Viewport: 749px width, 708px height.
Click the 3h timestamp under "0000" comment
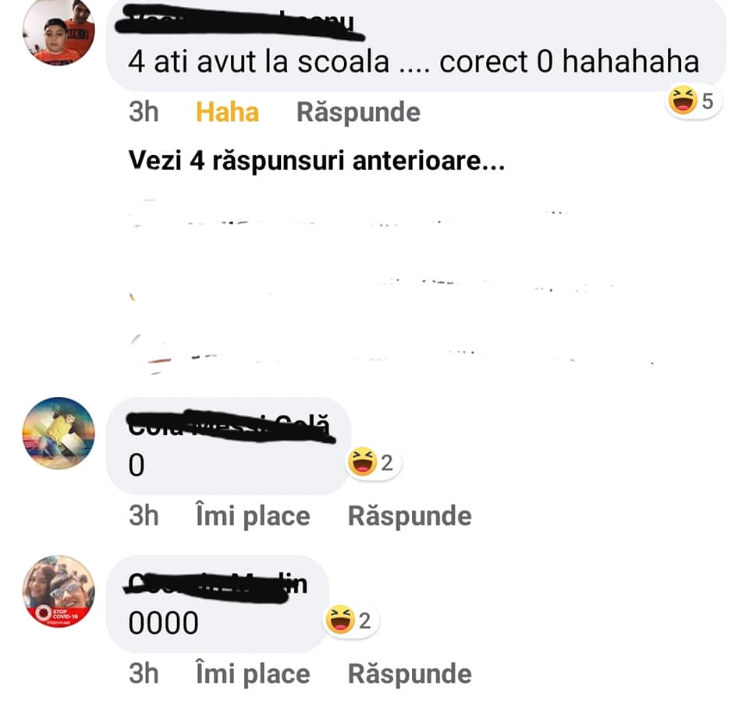click(x=144, y=674)
